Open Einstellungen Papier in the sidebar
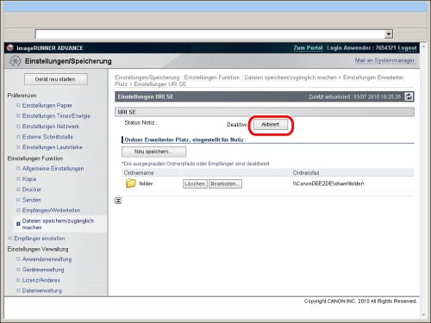 [x=47, y=106]
